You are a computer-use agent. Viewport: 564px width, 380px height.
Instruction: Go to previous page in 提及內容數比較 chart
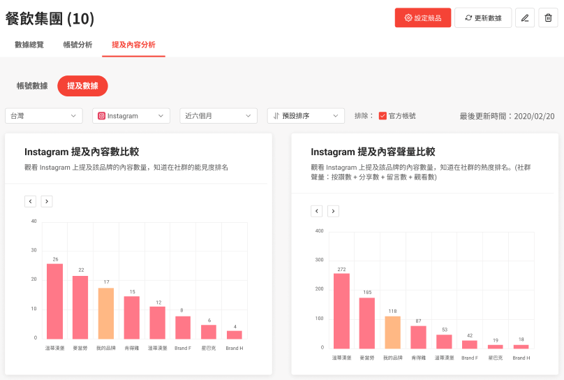click(x=30, y=201)
